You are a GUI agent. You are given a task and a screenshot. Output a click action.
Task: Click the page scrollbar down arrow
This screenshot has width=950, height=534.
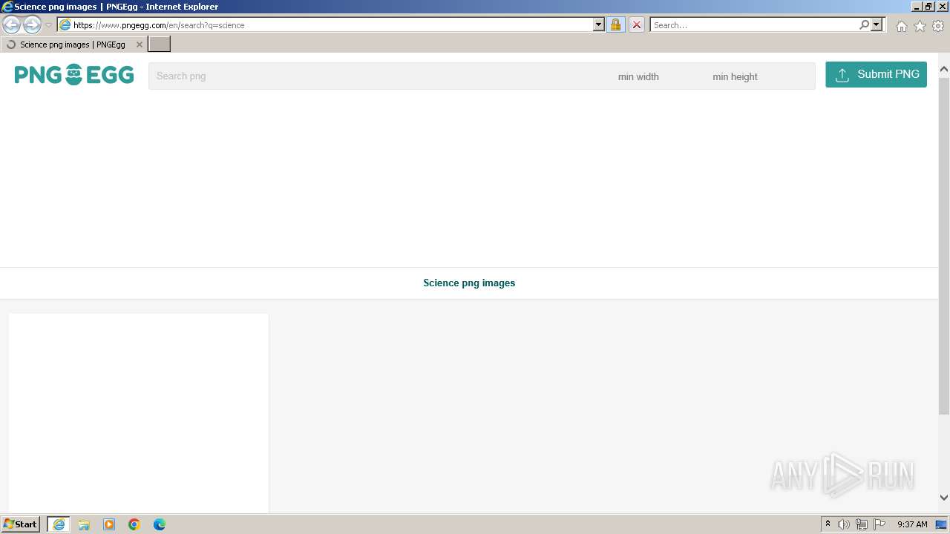click(944, 498)
